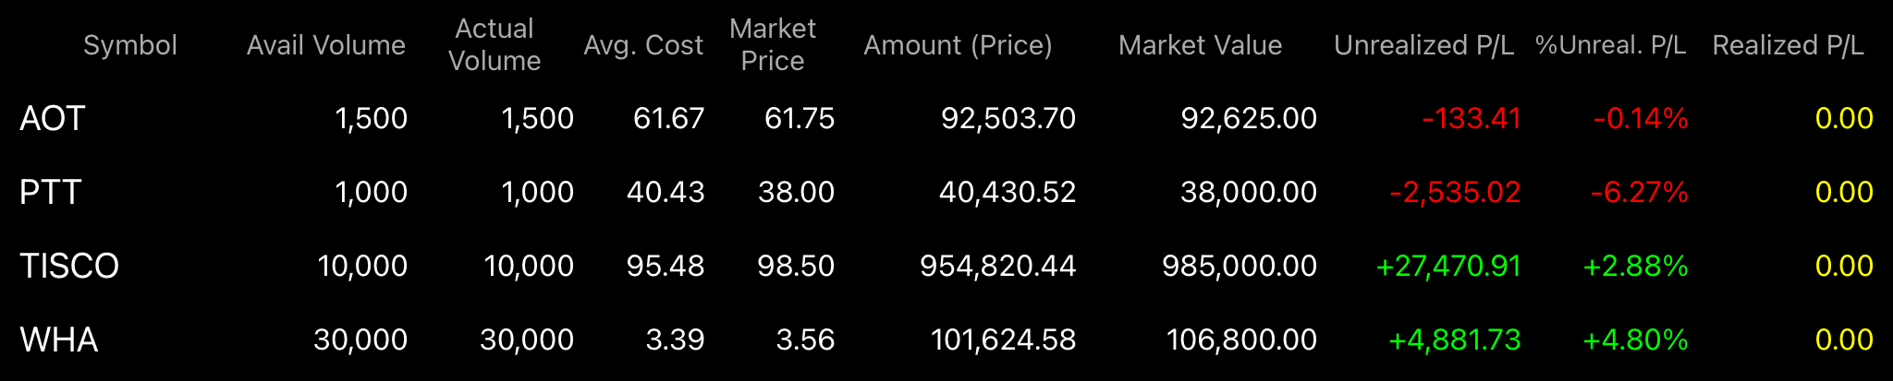Click the Market Value column header
1893x381 pixels.
[x=1200, y=45]
